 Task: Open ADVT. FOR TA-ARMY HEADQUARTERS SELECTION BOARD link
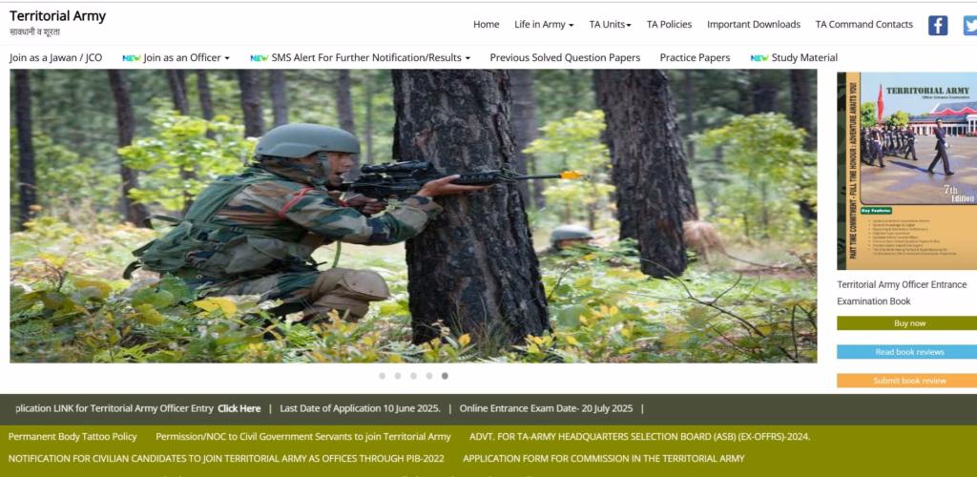(640, 437)
